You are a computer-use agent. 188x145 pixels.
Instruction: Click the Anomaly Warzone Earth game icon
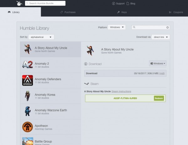[28, 111]
